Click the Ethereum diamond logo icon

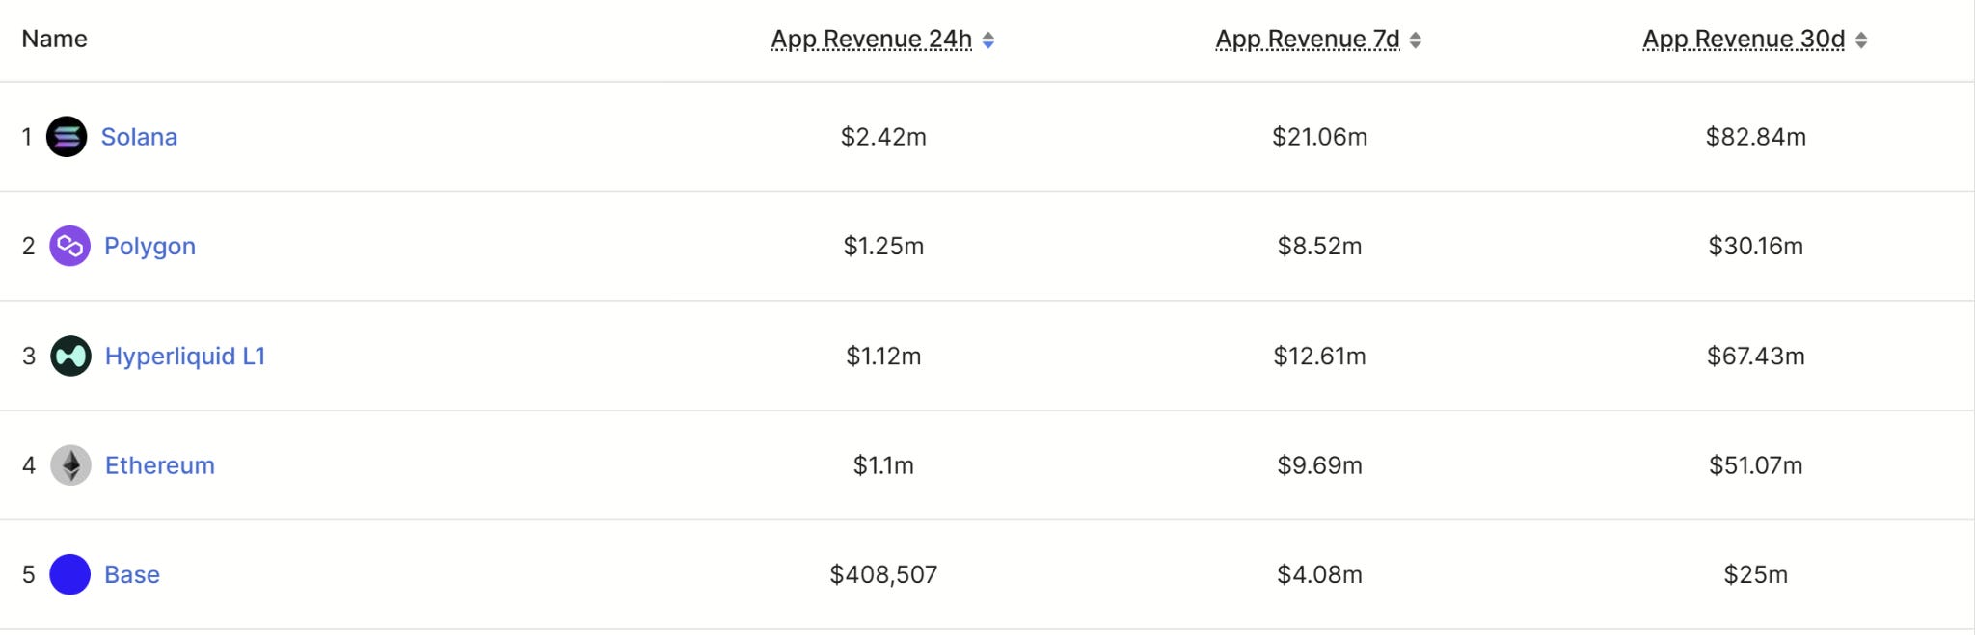[x=70, y=465]
